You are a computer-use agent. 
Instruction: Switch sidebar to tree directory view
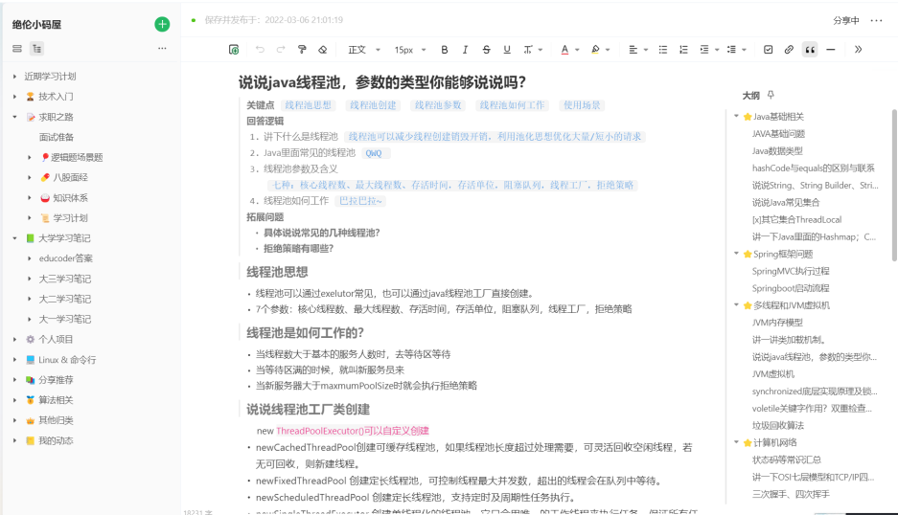36,49
